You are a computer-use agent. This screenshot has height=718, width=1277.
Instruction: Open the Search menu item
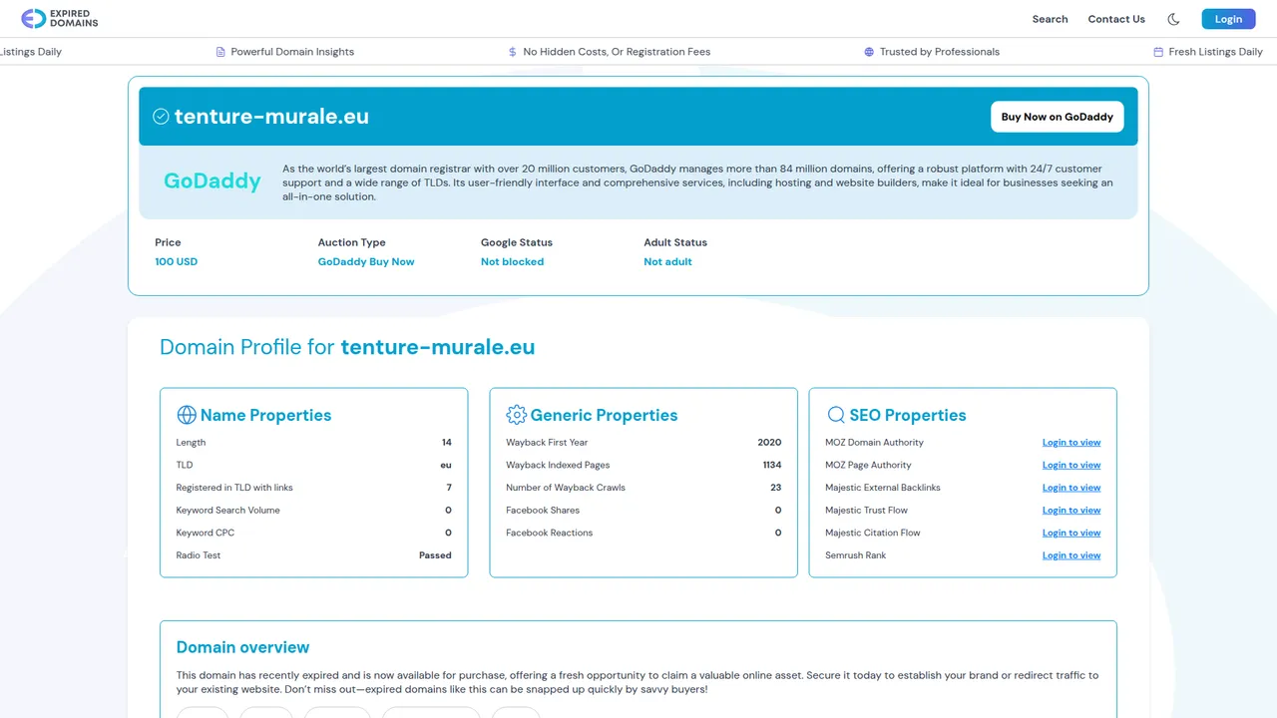pos(1050,19)
